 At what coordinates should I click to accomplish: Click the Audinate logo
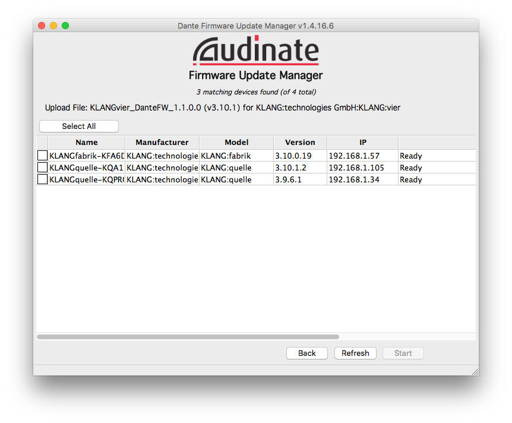point(255,50)
